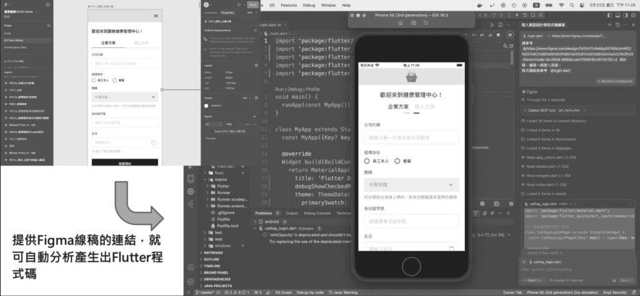The height and width of the screenshot is (296, 640).
Task: Click the Figma Share button
Action: (253, 5)
